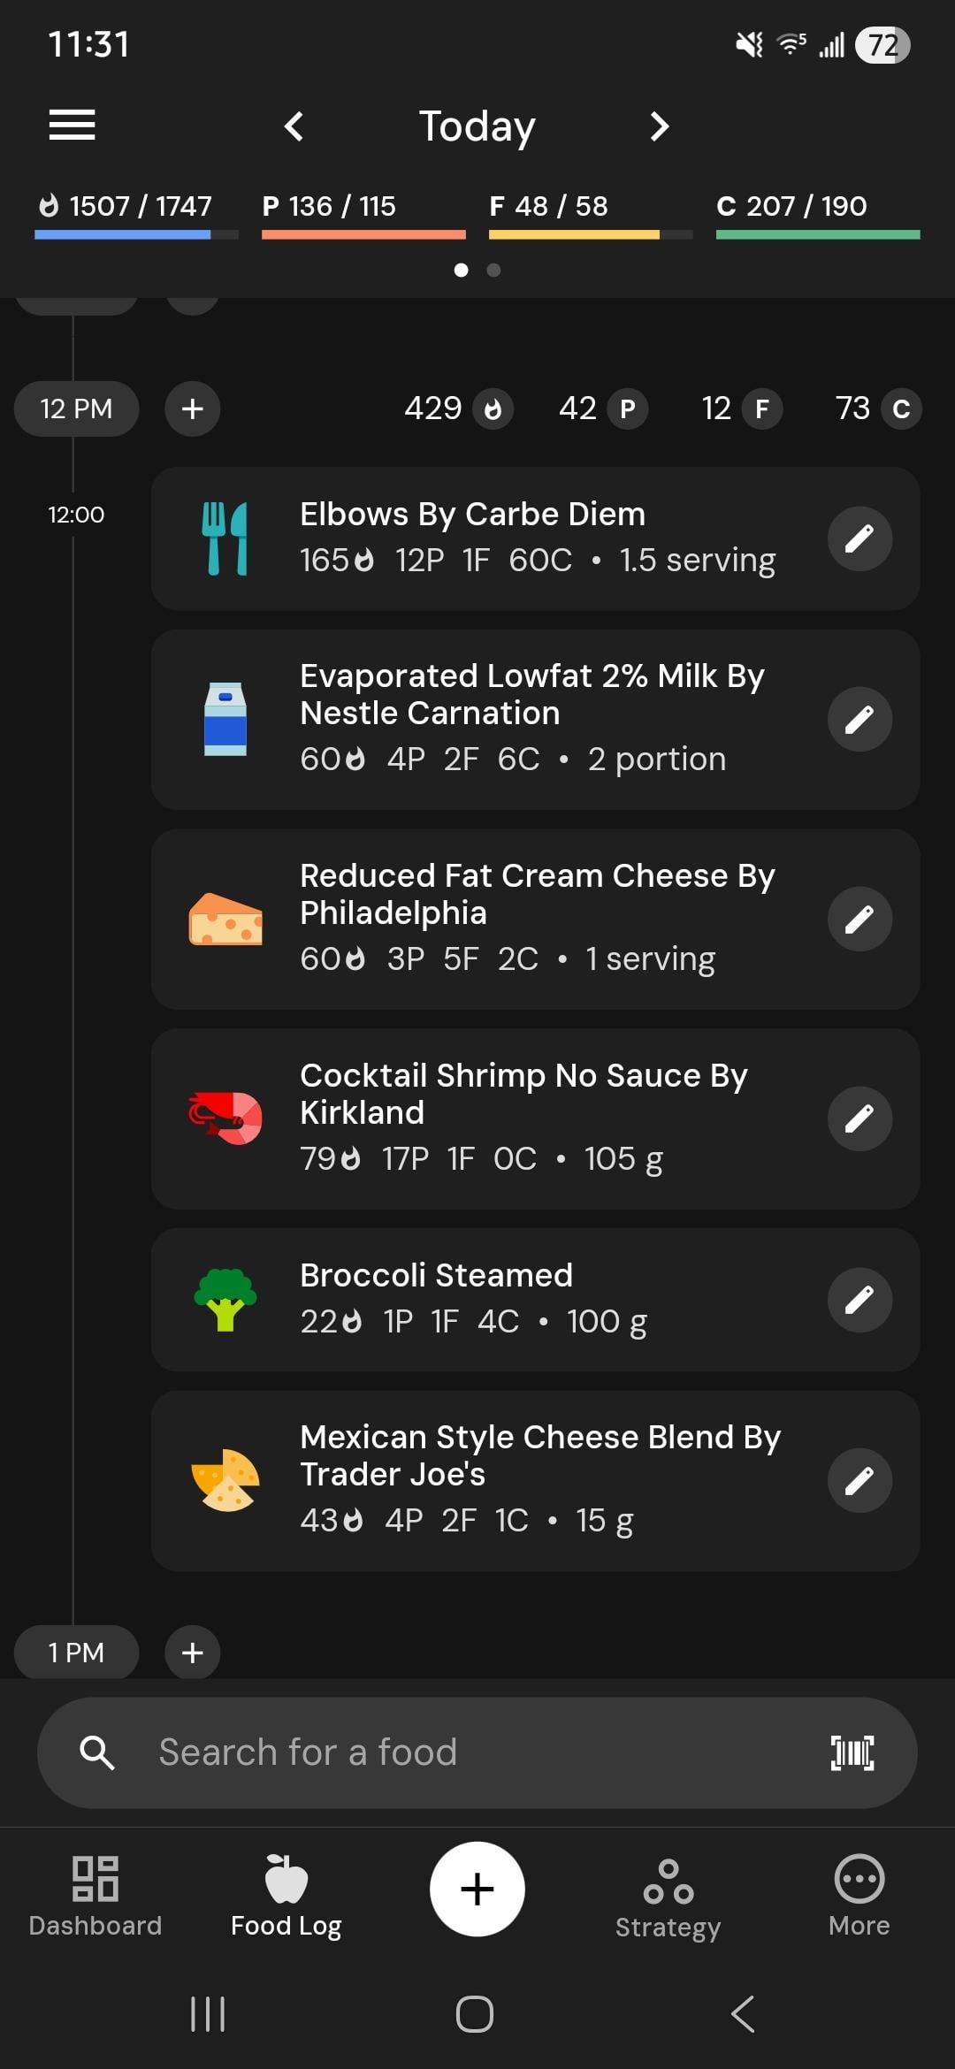
Task: Go to previous day arrow
Action: point(294,126)
